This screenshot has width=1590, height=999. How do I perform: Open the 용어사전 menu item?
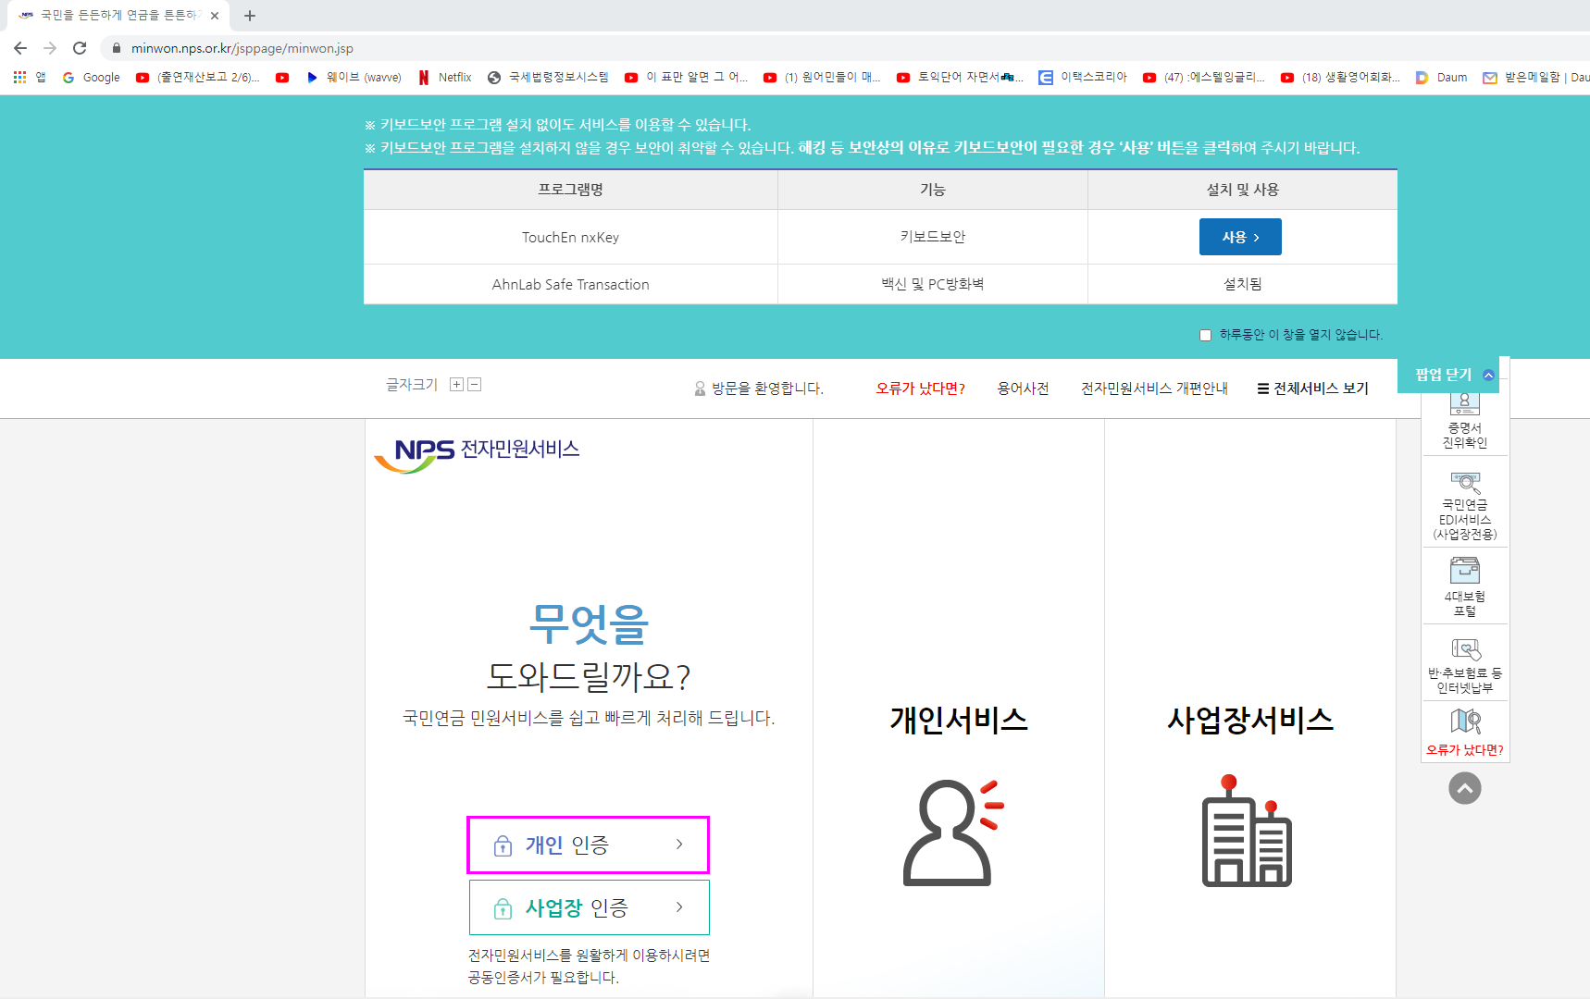[x=1023, y=388]
